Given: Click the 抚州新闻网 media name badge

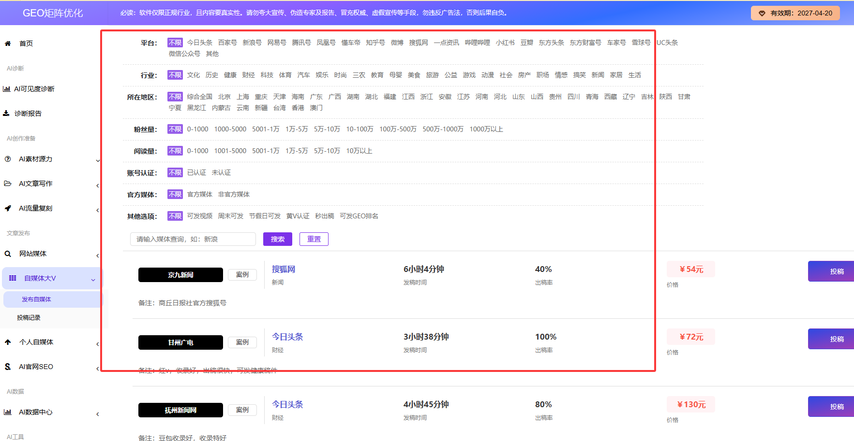Looking at the screenshot, I should pos(180,410).
